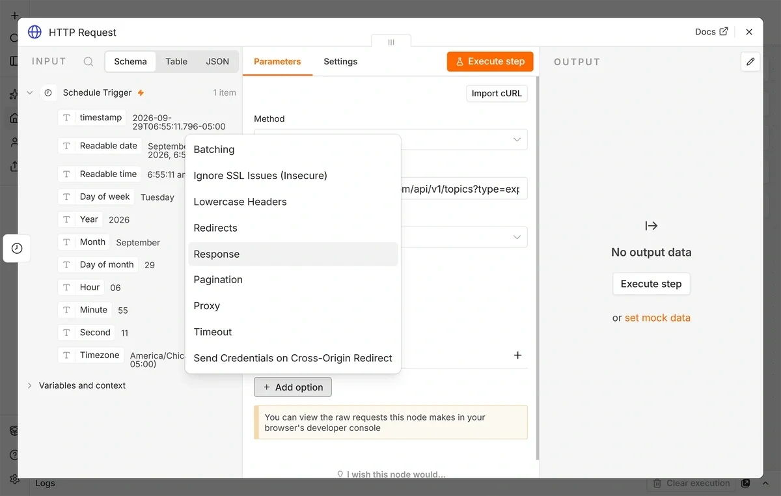Image resolution: width=781 pixels, height=496 pixels.
Task: Select Batching option
Action: 293,150
